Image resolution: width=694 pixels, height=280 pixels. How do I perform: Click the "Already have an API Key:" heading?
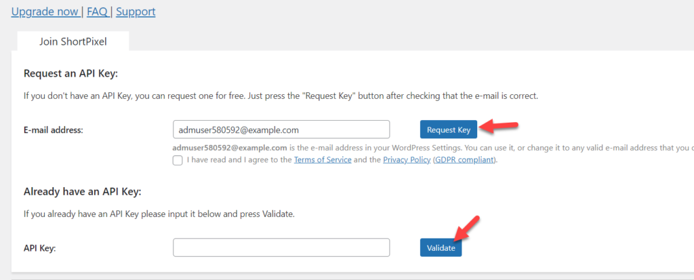[x=82, y=192]
